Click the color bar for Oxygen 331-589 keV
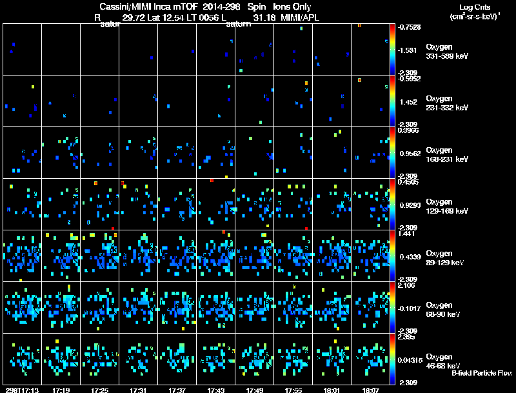516x393 pixels. pyautogui.click(x=393, y=49)
